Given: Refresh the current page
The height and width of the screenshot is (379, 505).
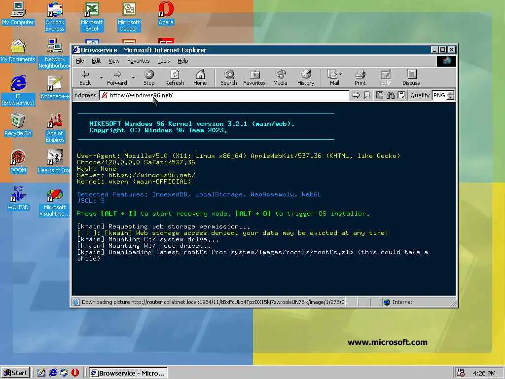Looking at the screenshot, I should coord(175,78).
